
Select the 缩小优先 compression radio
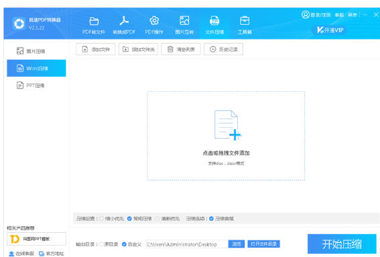(102, 219)
